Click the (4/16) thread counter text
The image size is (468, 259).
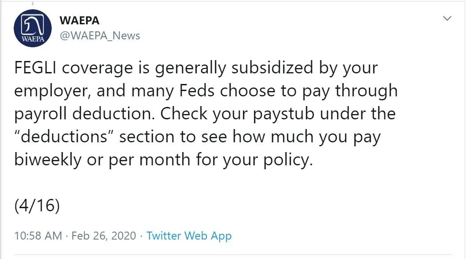click(x=37, y=206)
